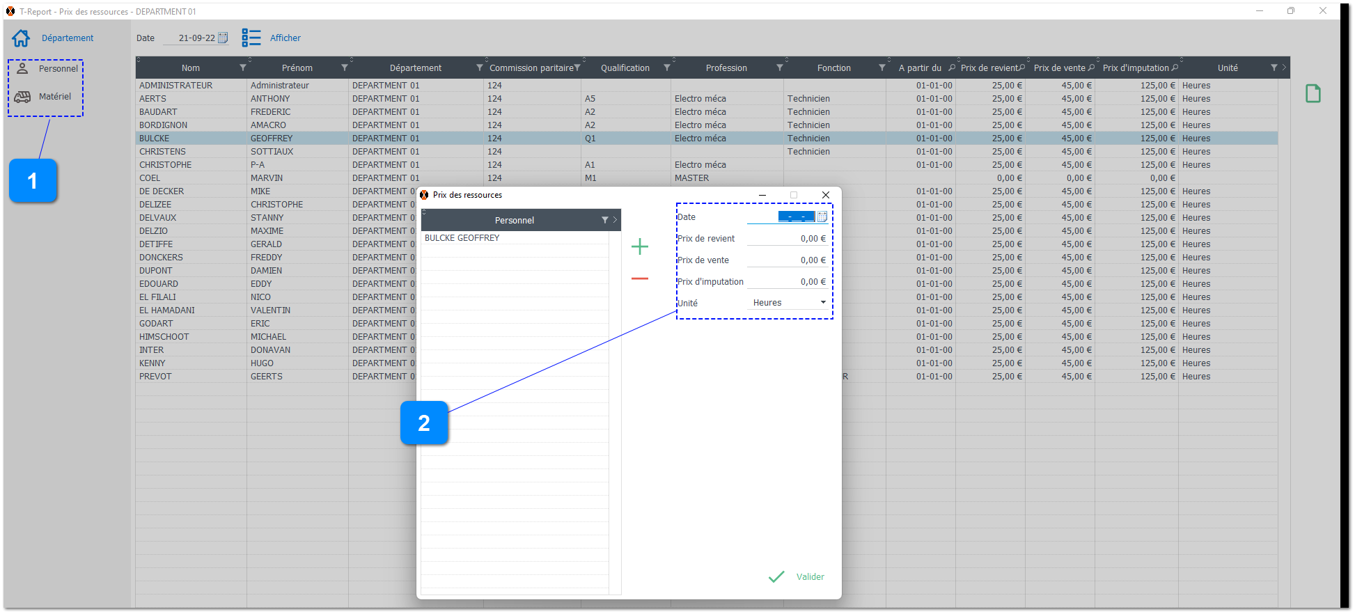Expand the Unité Heures dropdown

[823, 303]
